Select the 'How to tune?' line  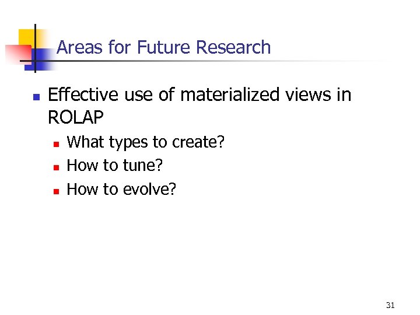pos(115,166)
